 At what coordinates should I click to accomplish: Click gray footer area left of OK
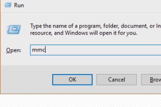click(26, 80)
